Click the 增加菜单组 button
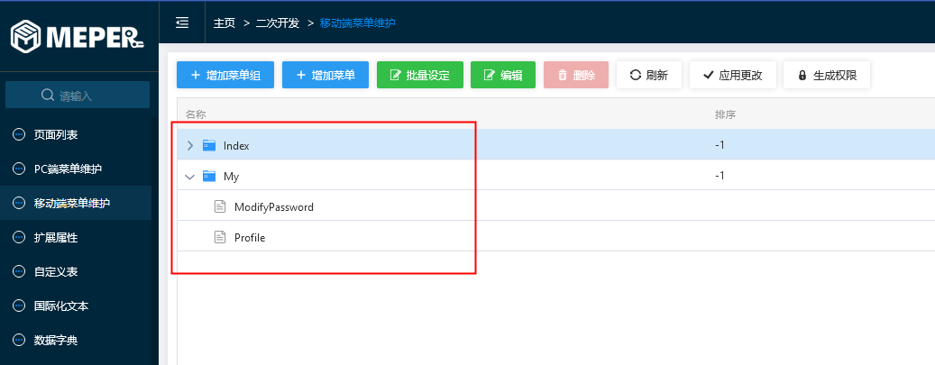The height and width of the screenshot is (365, 935). (x=225, y=75)
